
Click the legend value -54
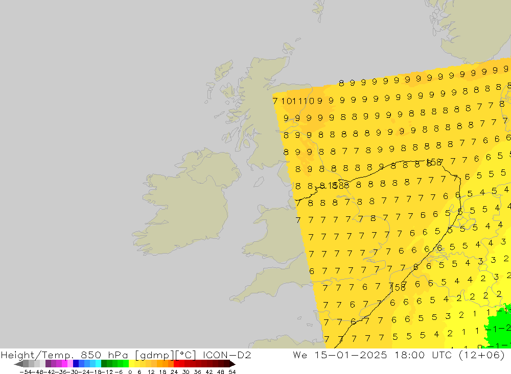point(26,372)
